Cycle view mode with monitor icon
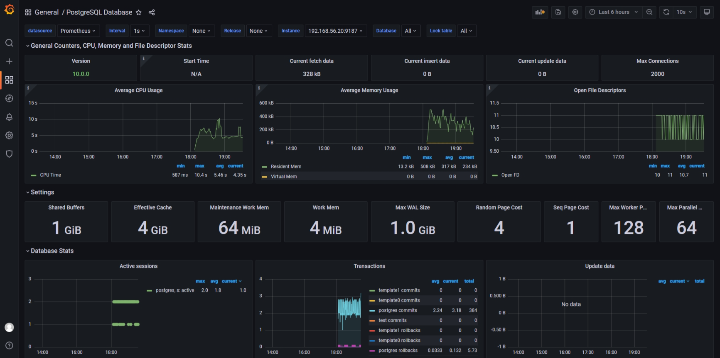 point(707,12)
